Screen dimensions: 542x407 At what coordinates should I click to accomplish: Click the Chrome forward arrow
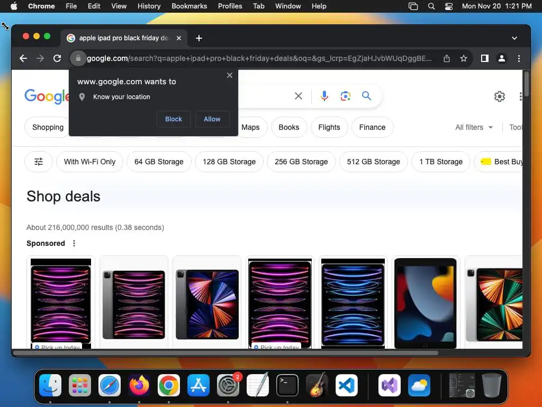point(40,58)
